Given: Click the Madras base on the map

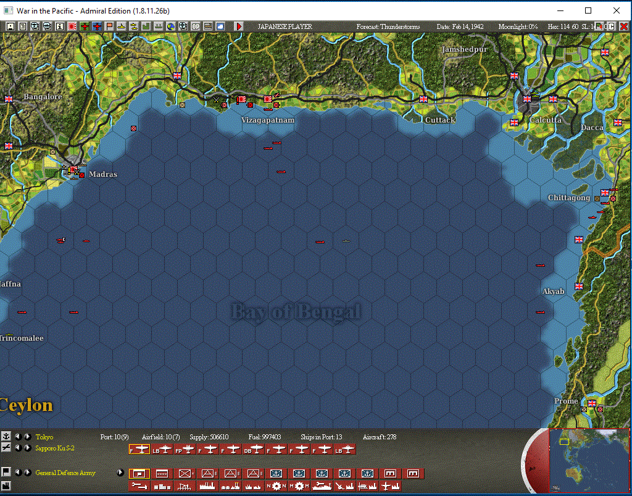Looking at the screenshot, I should [x=73, y=171].
